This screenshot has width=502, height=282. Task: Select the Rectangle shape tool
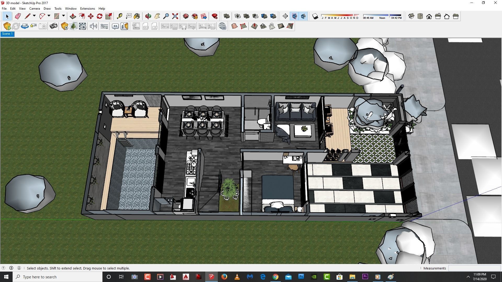(56, 16)
